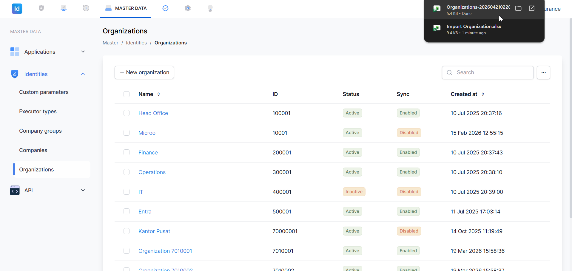Select the Head Office row checkbox
Screen dimensions: 572x271
coord(127,113)
